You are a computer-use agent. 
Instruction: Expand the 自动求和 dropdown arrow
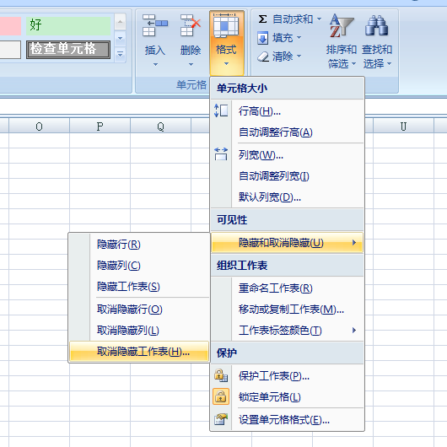point(320,19)
